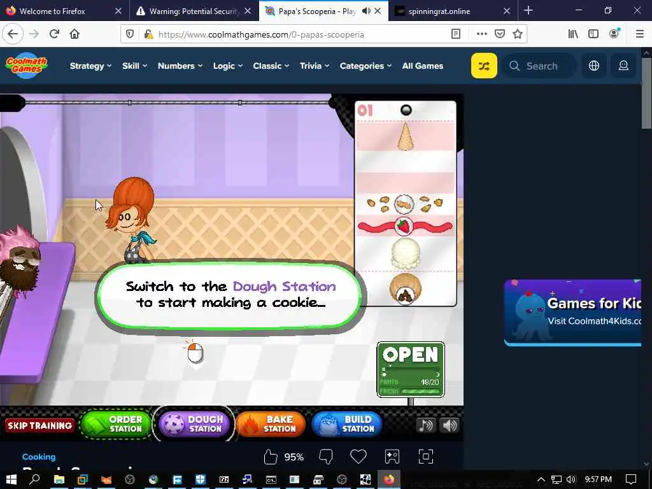Bookmark this page with star
The image size is (652, 489).
pos(518,34)
